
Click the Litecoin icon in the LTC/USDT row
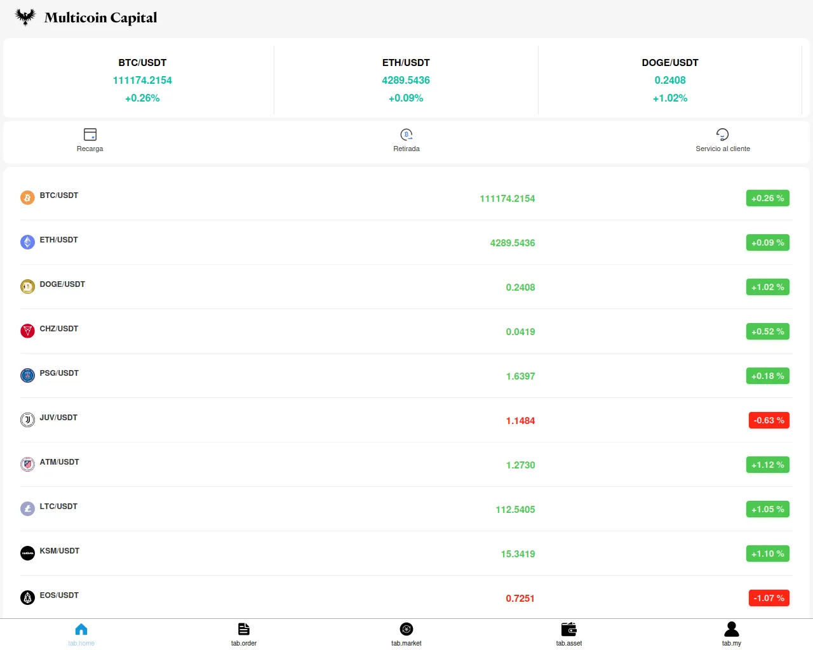[27, 509]
